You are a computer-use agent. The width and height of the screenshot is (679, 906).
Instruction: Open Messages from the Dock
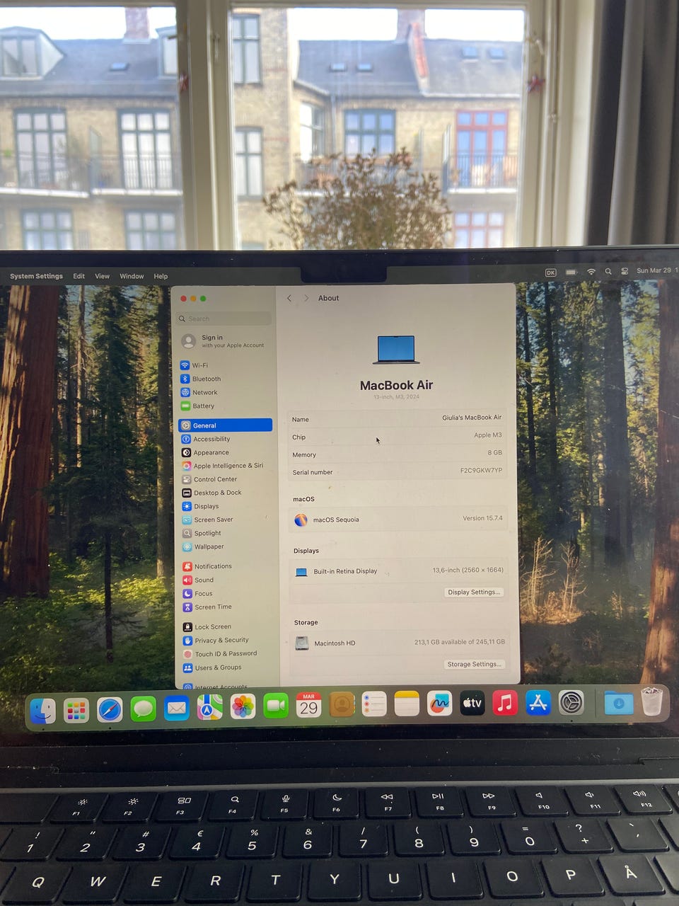[143, 708]
